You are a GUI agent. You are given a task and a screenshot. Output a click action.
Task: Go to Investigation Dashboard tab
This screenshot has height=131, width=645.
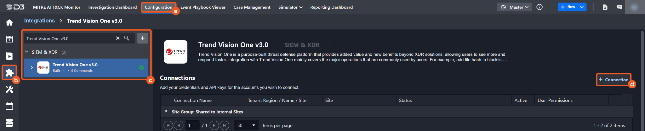[112, 7]
